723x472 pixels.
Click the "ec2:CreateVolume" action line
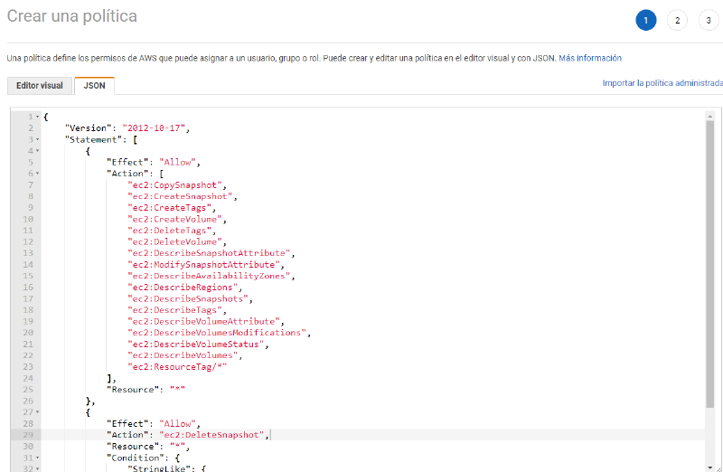pos(174,219)
